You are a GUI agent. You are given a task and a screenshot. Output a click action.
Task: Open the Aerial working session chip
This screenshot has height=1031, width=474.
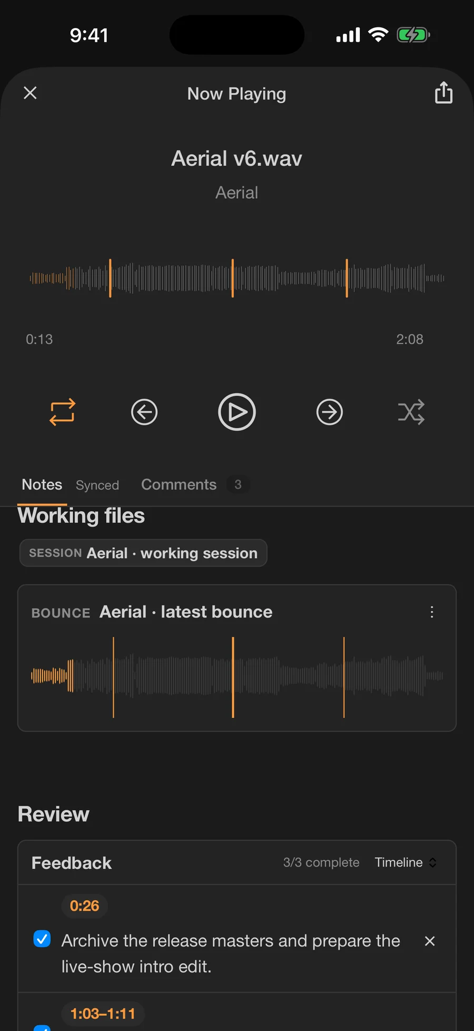coord(143,553)
